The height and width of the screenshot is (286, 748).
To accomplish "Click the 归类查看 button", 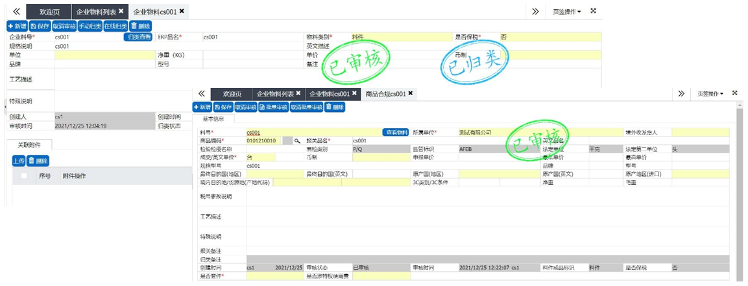I will (138, 38).
